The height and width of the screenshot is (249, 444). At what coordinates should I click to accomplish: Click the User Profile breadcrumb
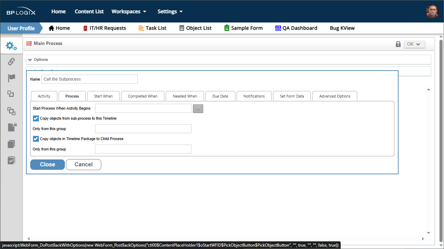[x=21, y=28]
